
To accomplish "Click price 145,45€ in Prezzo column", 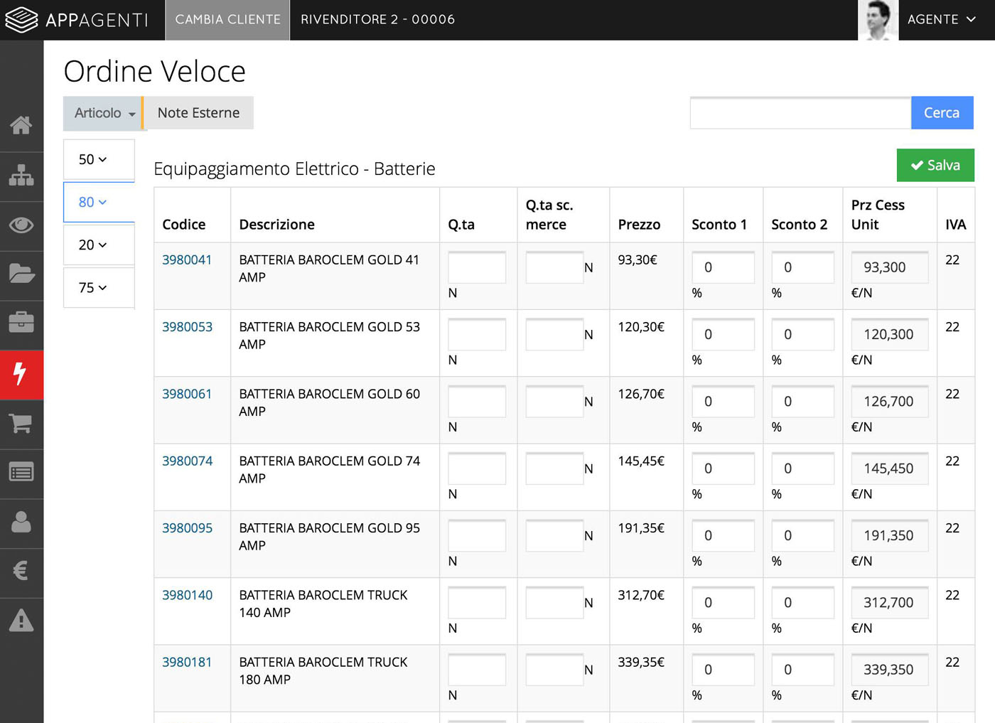I will pyautogui.click(x=641, y=461).
